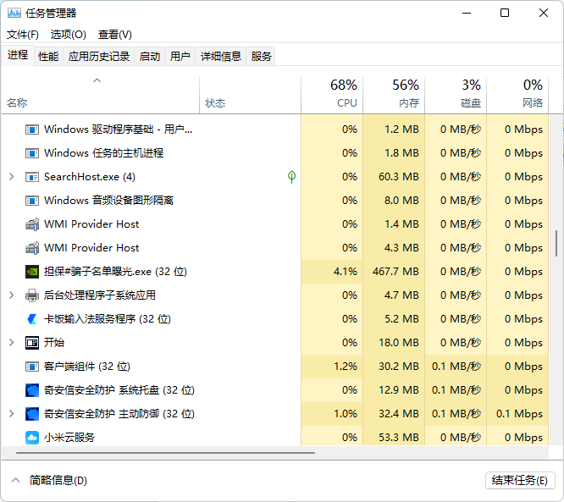Switch to the 详细信息 tab
Screen dimensions: 564x502
coord(220,57)
